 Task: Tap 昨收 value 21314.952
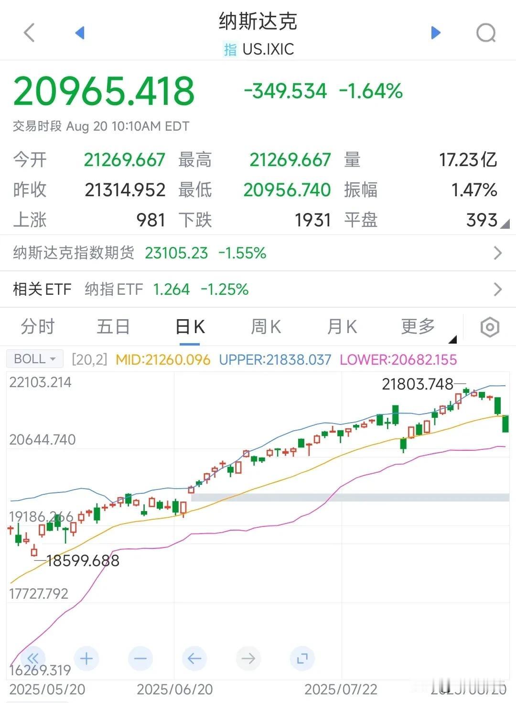coord(125,190)
